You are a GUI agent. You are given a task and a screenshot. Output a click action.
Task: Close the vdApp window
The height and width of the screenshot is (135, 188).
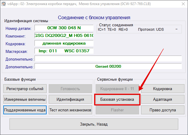click(x=183, y=4)
